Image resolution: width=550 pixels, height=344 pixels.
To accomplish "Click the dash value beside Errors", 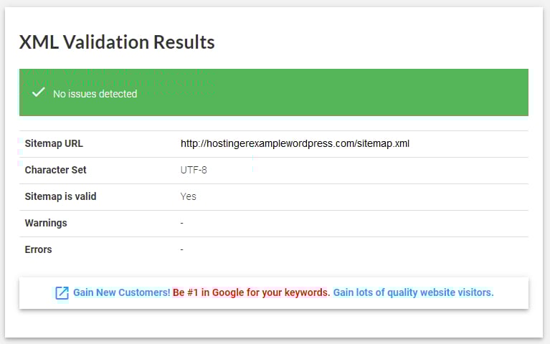I will point(182,249).
